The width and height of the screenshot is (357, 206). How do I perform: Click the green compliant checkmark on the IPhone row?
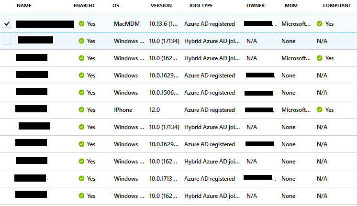pyautogui.click(x=319, y=109)
